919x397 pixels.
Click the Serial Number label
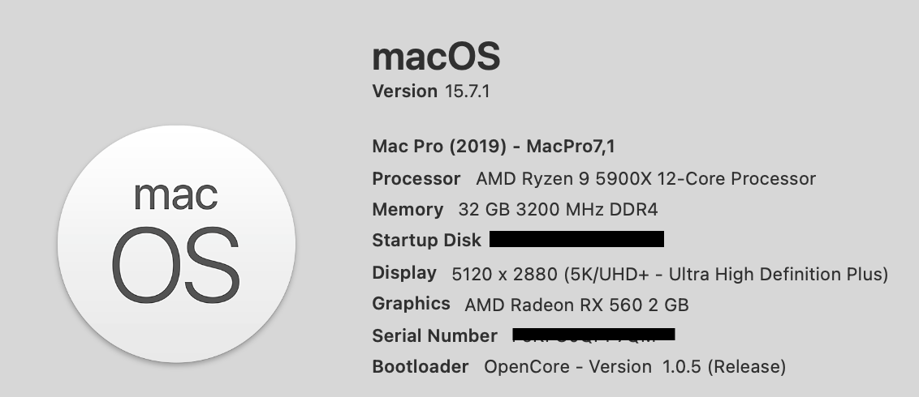[x=434, y=335]
